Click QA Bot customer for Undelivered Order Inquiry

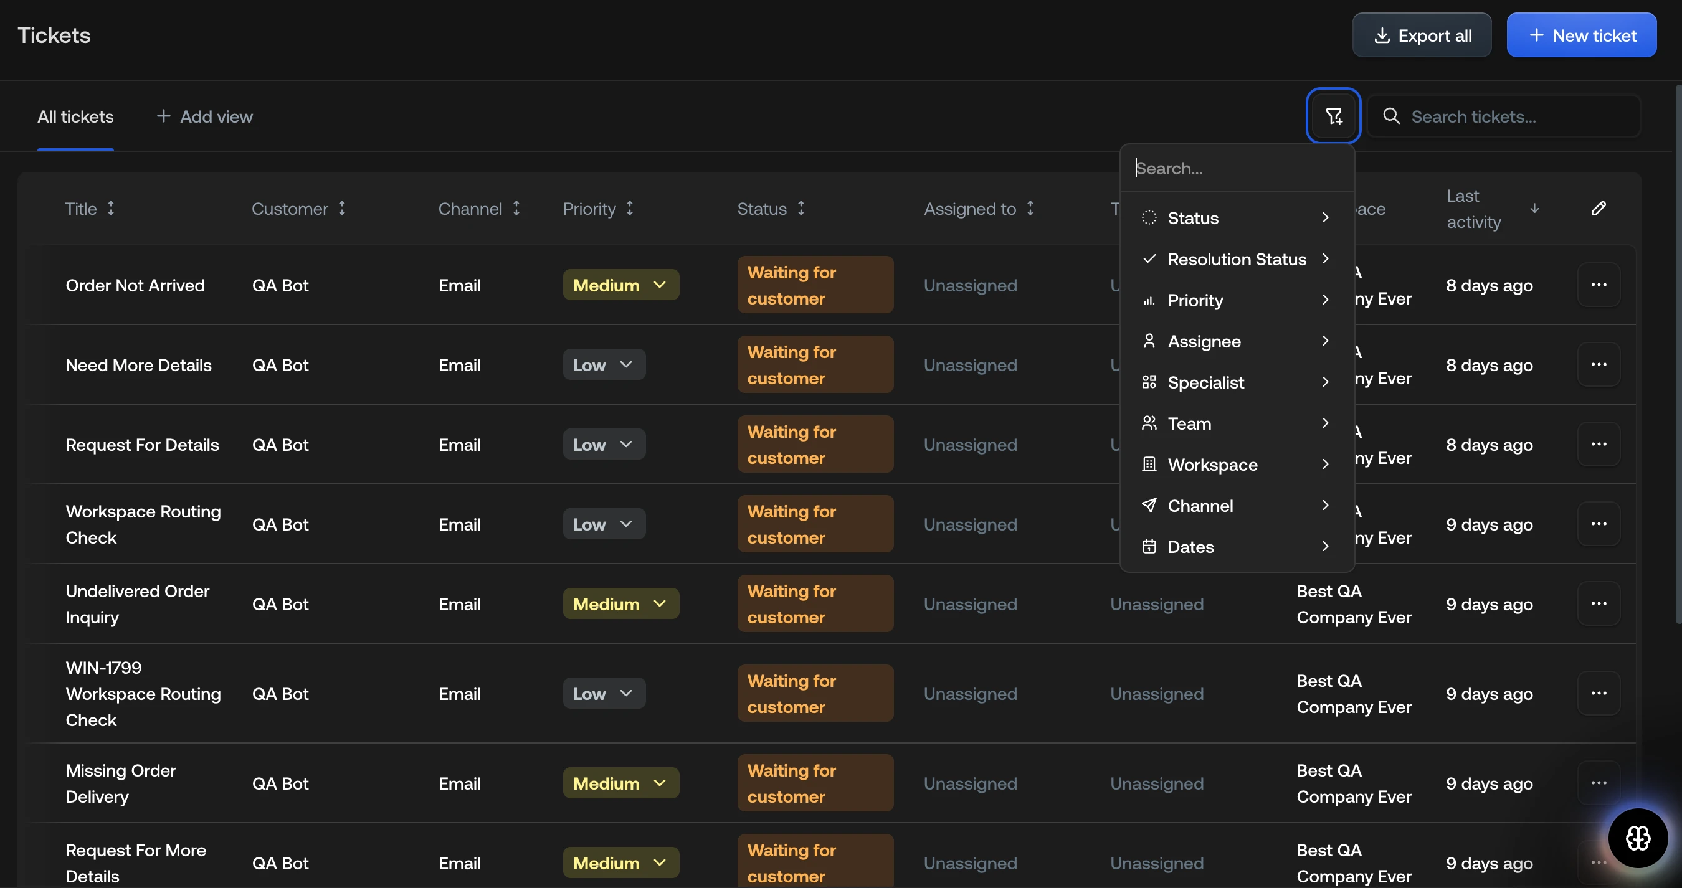280,604
